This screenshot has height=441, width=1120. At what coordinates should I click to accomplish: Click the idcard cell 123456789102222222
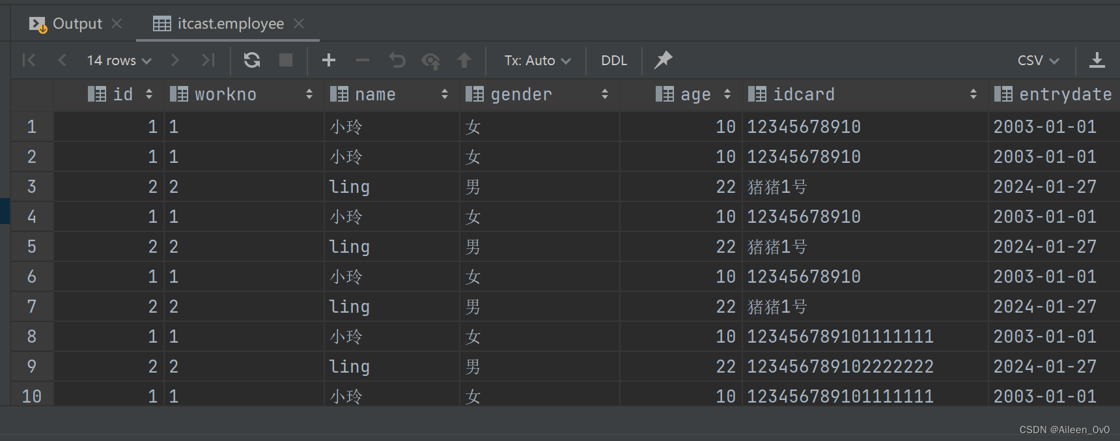[x=840, y=367]
